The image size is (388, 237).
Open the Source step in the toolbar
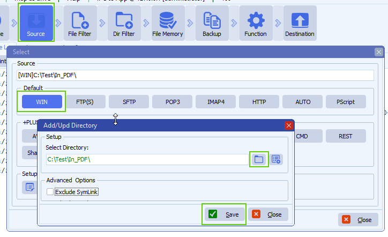coord(36,23)
